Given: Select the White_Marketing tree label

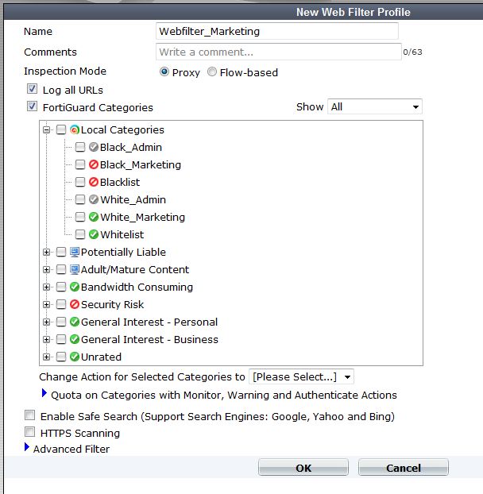Looking at the screenshot, I should point(143,217).
